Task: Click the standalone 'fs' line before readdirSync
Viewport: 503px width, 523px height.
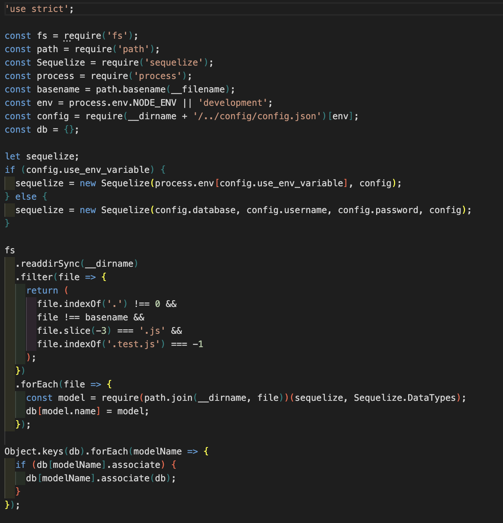Action: 10,250
